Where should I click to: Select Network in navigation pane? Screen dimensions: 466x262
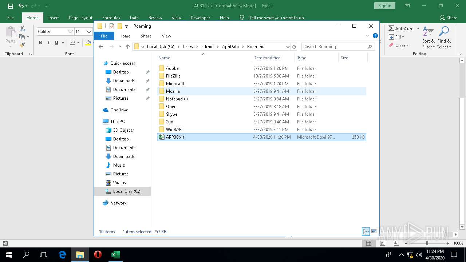118,203
